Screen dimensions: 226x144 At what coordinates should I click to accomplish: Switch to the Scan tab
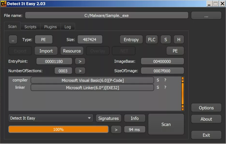coord(12,27)
